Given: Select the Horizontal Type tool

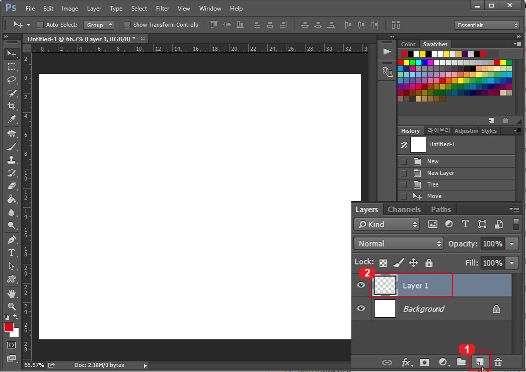Looking at the screenshot, I should coord(12,253).
